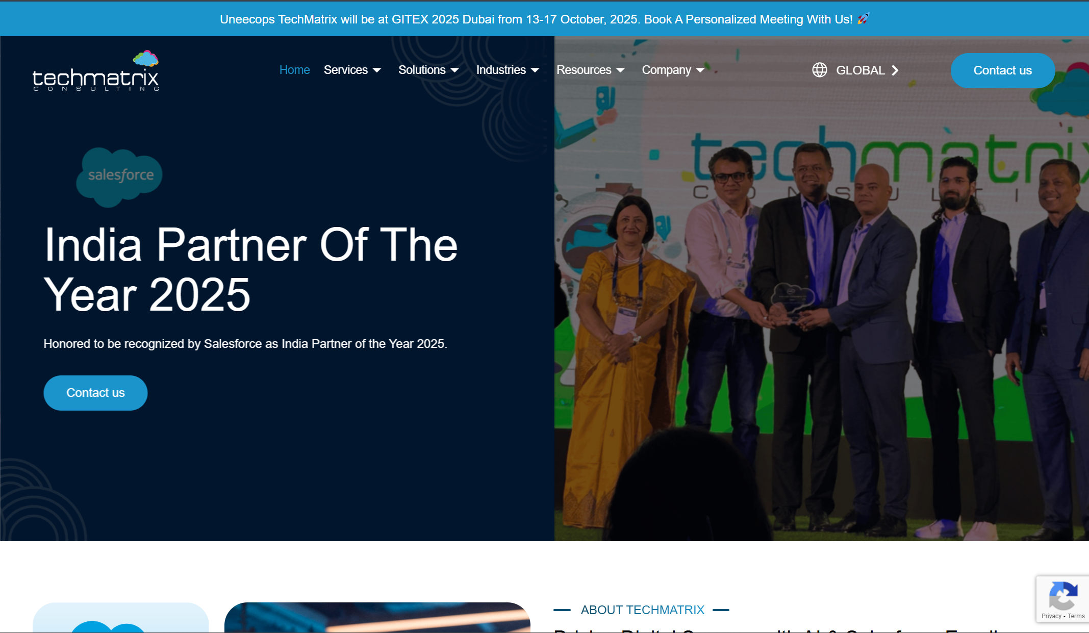The height and width of the screenshot is (633, 1089).
Task: Click the rocket emoji in announcement banner
Action: (863, 19)
